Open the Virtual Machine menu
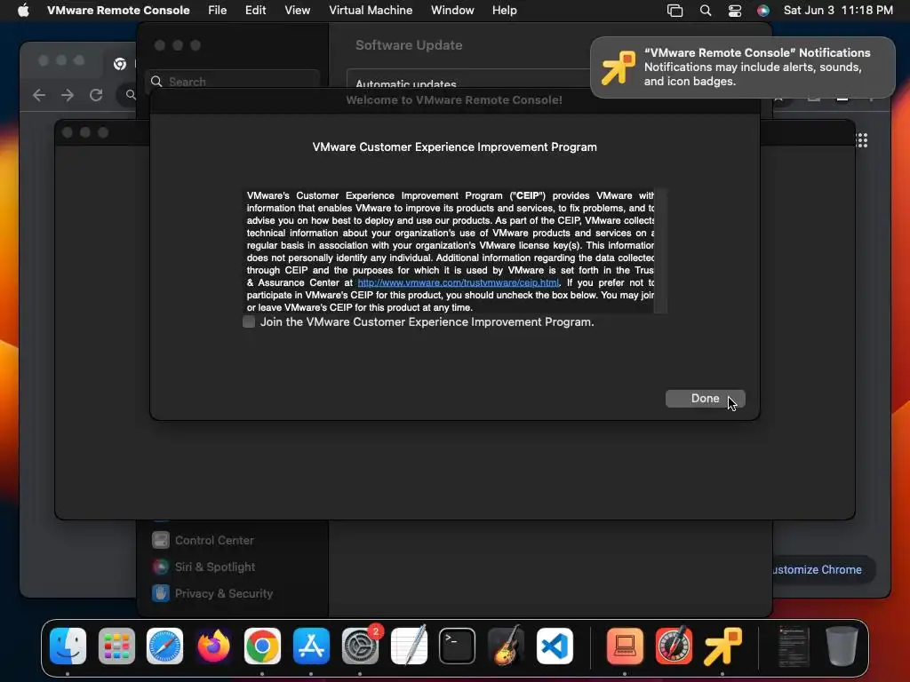 (371, 10)
